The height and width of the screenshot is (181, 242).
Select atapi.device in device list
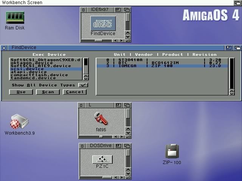coord(46,72)
